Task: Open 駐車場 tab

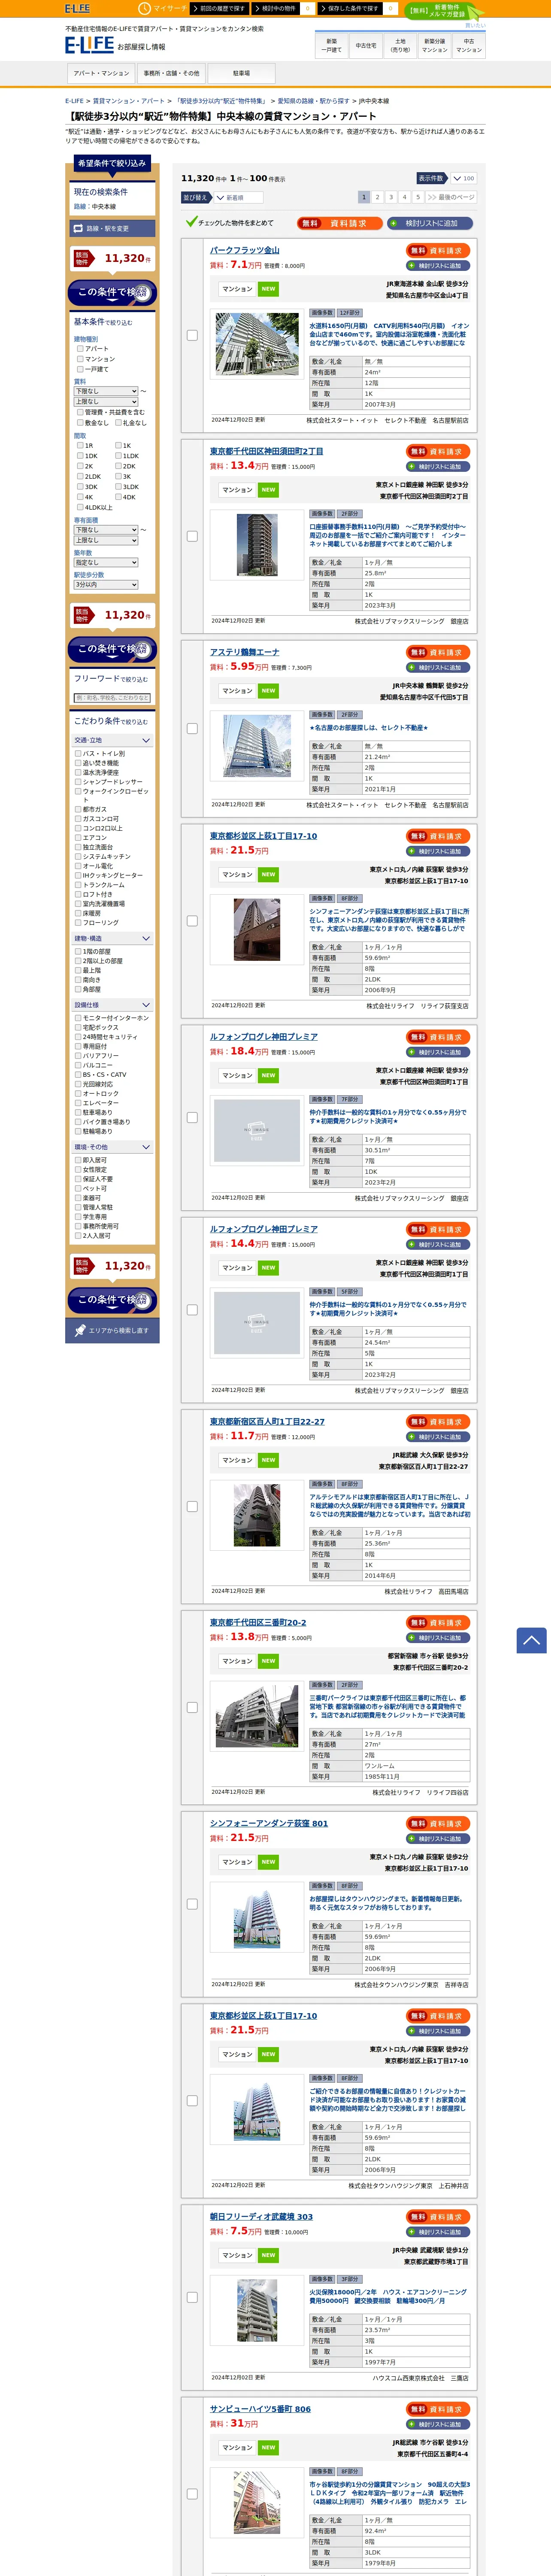Action: click(241, 73)
